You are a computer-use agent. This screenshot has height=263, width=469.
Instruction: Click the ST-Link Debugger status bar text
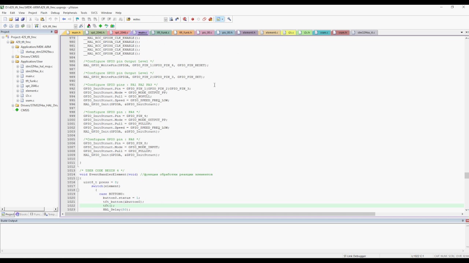click(x=355, y=256)
